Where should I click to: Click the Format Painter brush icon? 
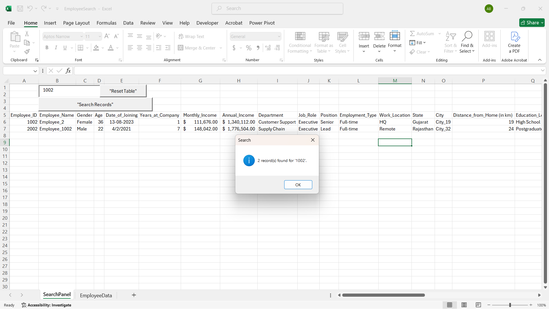pyautogui.click(x=27, y=52)
